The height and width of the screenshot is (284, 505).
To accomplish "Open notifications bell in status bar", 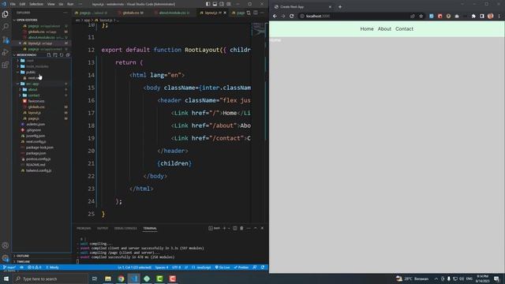I will 263,267.
